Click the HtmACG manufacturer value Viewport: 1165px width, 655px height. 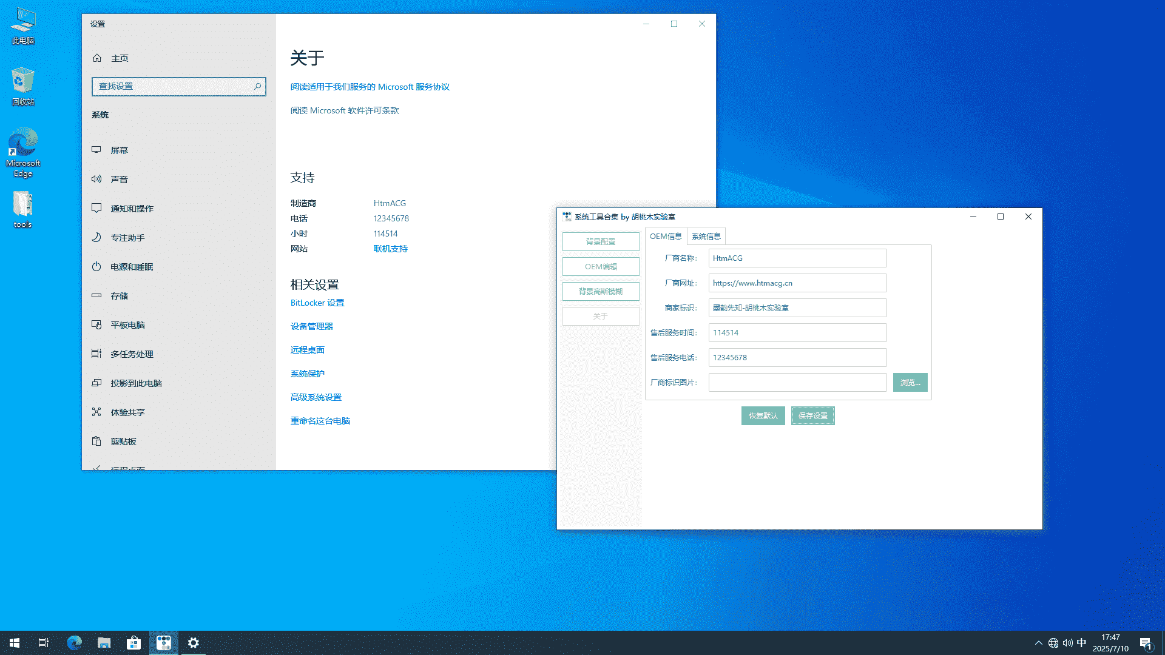[390, 203]
